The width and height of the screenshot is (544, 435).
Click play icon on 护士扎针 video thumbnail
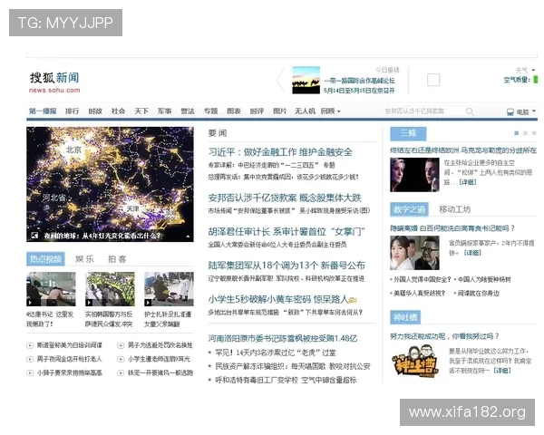[148, 303]
